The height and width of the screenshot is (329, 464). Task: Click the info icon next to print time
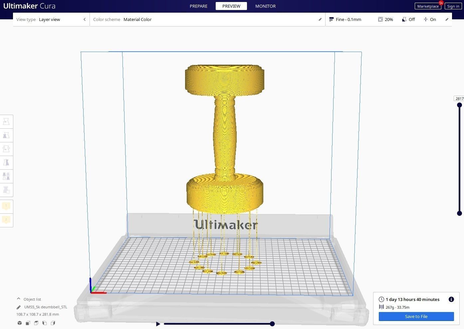(451, 299)
